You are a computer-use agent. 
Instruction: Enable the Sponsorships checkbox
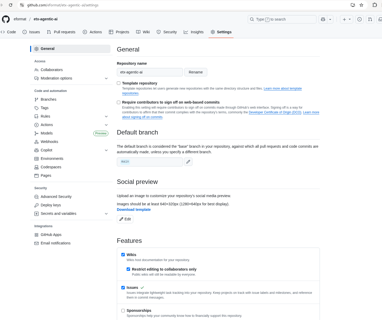123,310
